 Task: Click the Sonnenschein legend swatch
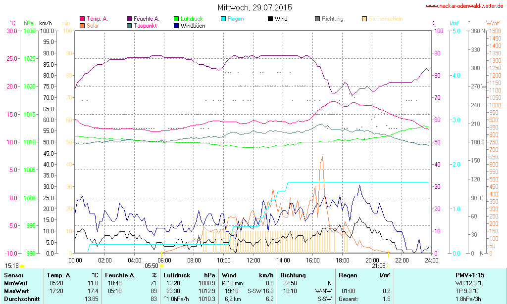coord(364,19)
